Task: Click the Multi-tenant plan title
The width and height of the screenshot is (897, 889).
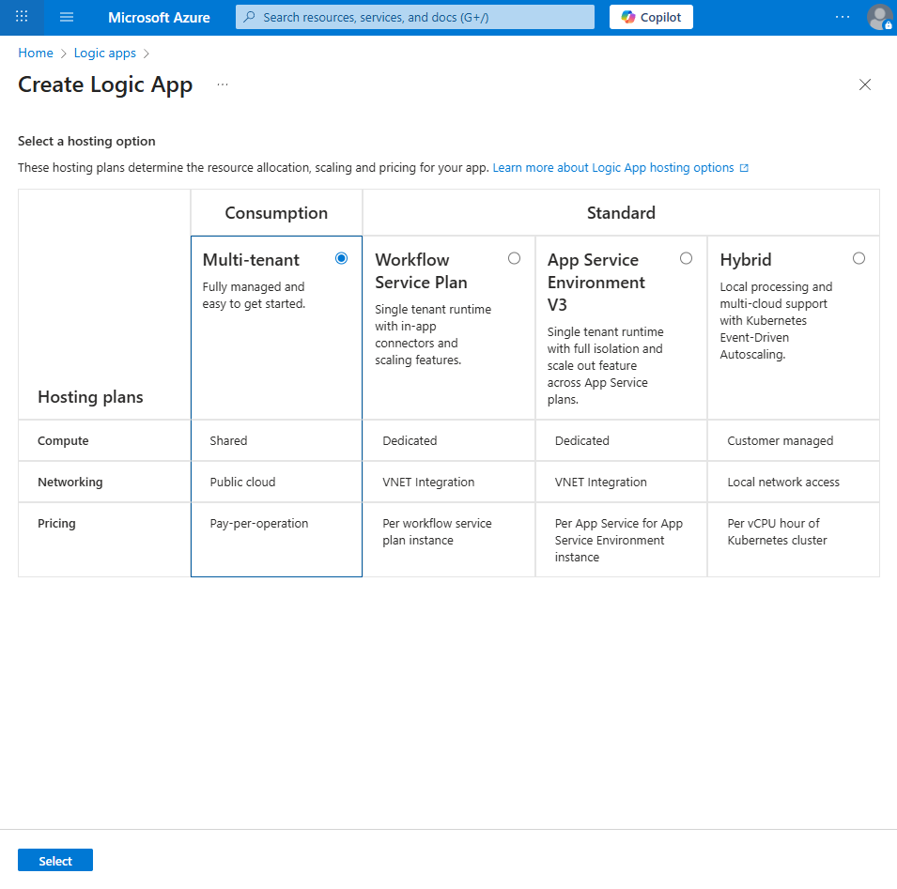Action: 251,259
